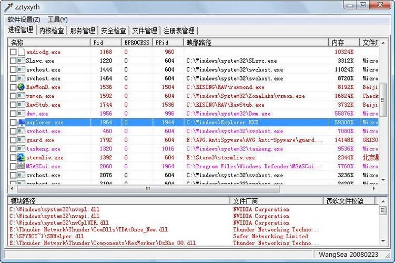The width and height of the screenshot is (395, 263).
Task: Sort by the PPid column header
Action: (168, 42)
